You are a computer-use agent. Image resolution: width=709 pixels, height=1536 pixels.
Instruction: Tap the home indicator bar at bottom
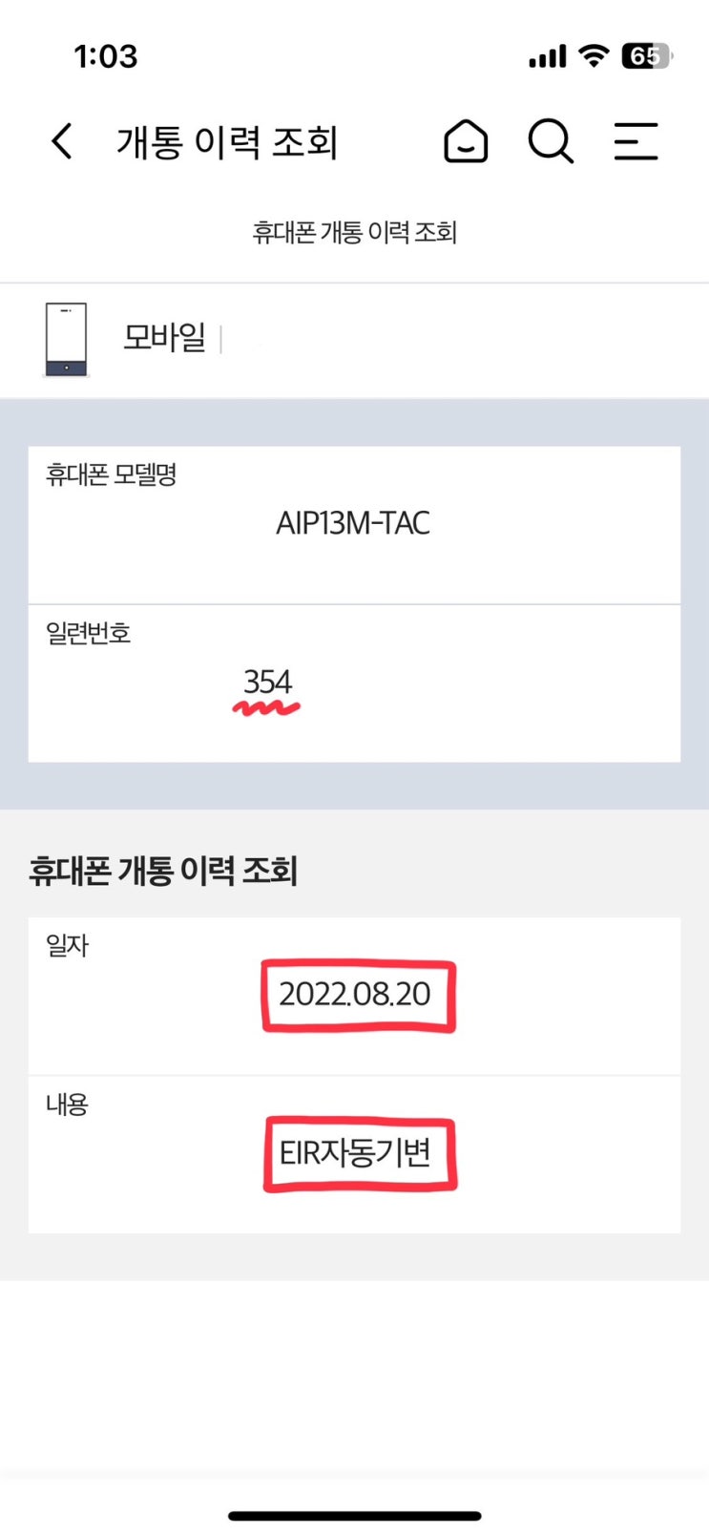pyautogui.click(x=354, y=1515)
